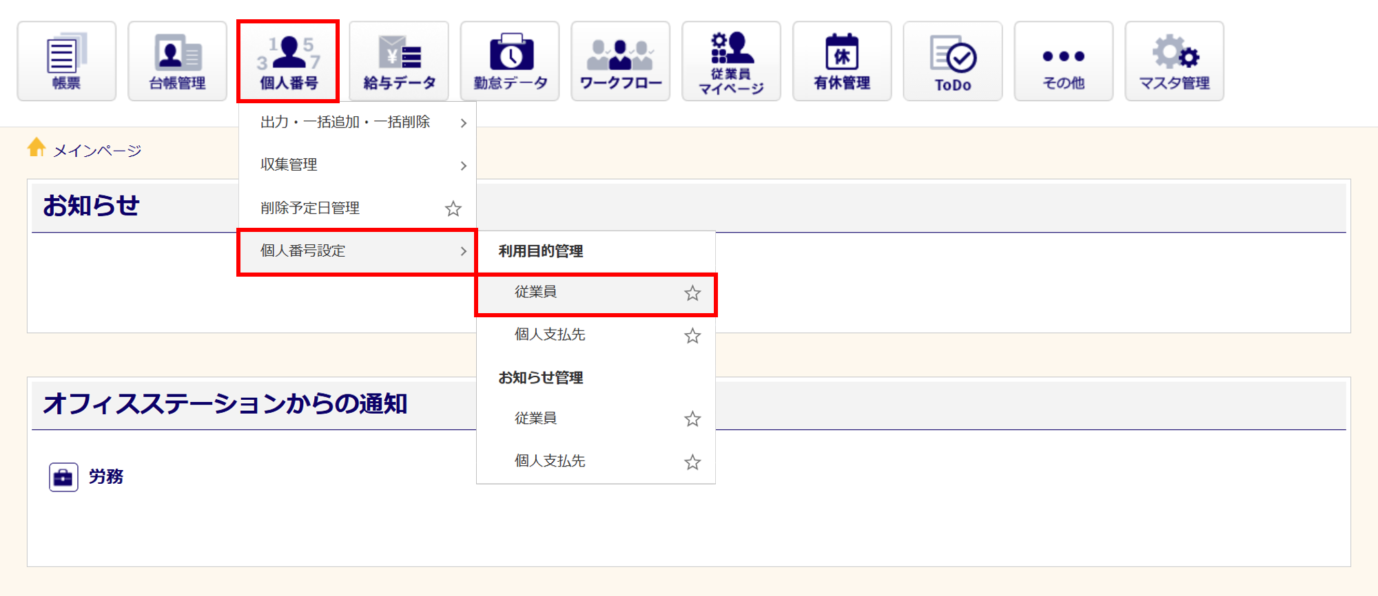Expand the 個人番号設定 submenu
The image size is (1378, 596).
[357, 251]
